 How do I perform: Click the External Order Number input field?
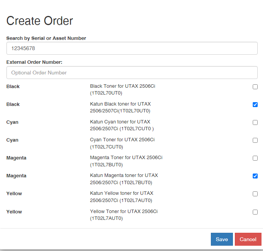click(132, 73)
